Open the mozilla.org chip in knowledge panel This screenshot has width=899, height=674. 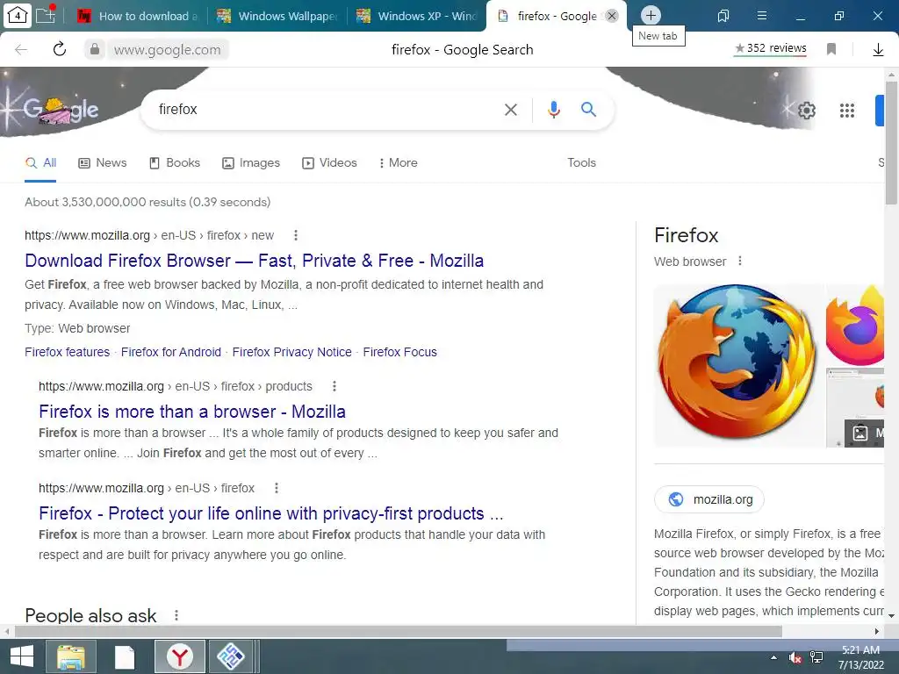tap(709, 499)
